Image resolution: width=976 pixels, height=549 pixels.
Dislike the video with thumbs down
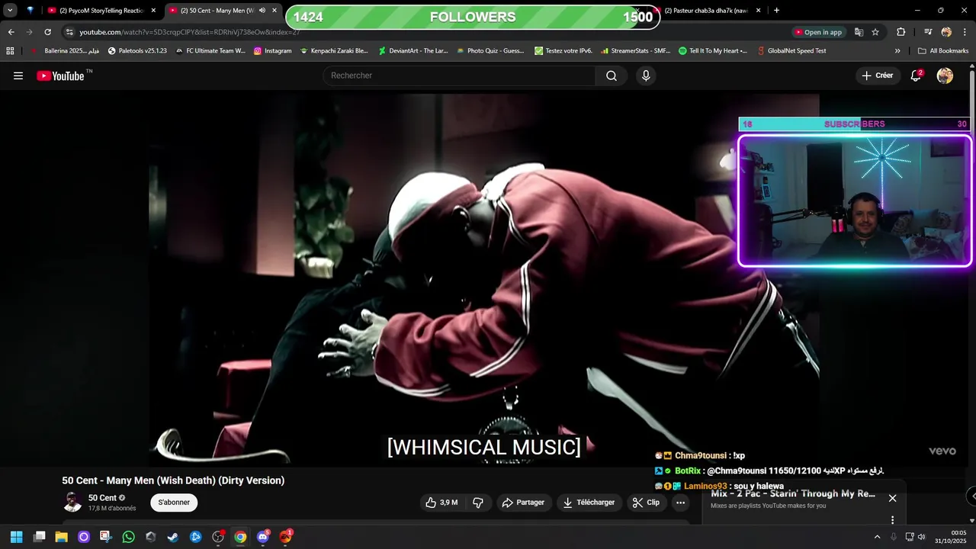click(478, 502)
